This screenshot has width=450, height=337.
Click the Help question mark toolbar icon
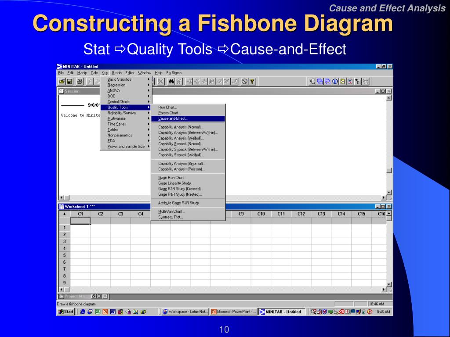tap(252, 81)
